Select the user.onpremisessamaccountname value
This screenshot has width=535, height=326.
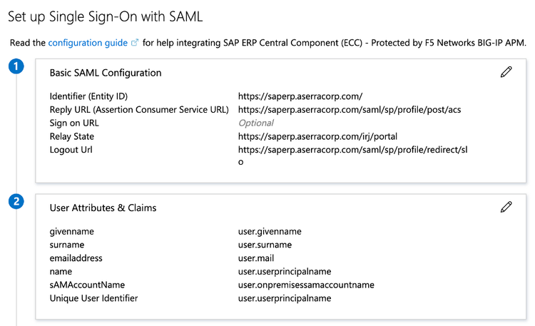306,285
